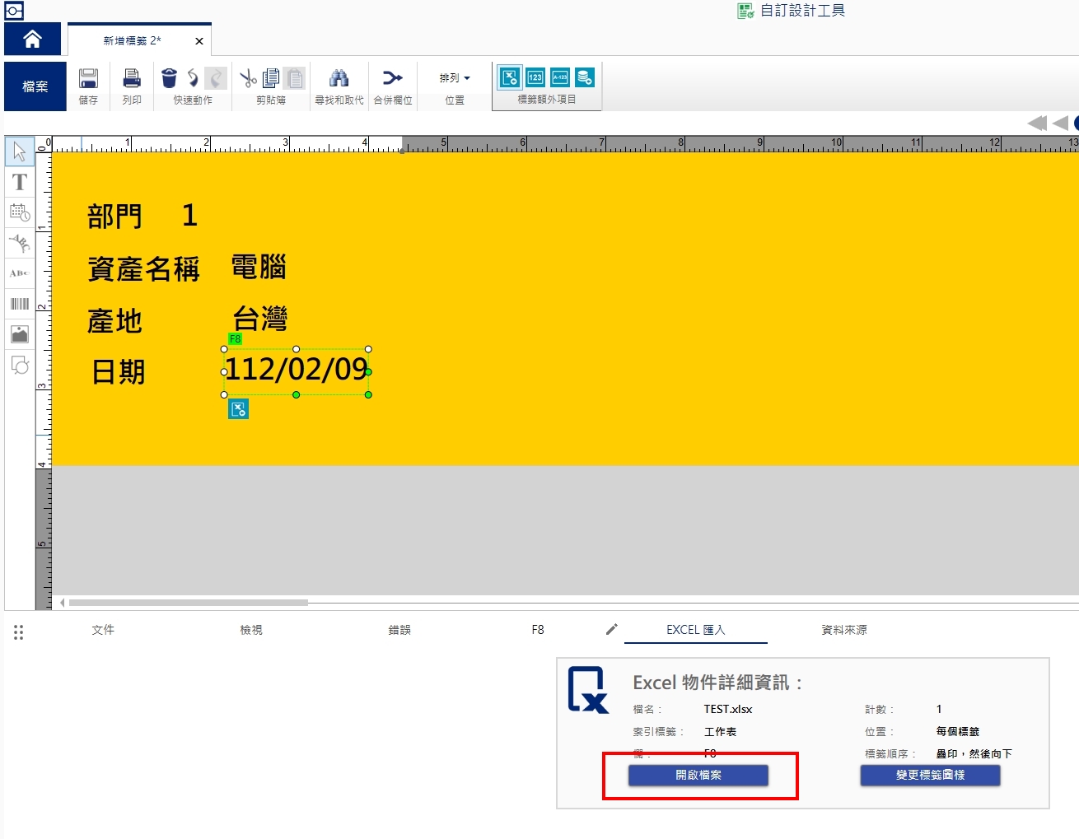Open Find and Replace binoculars icon
The width and height of the screenshot is (1079, 839).
[x=339, y=78]
